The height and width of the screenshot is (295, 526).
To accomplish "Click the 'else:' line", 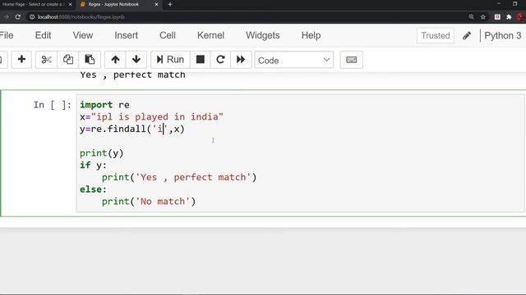I will [x=93, y=189].
